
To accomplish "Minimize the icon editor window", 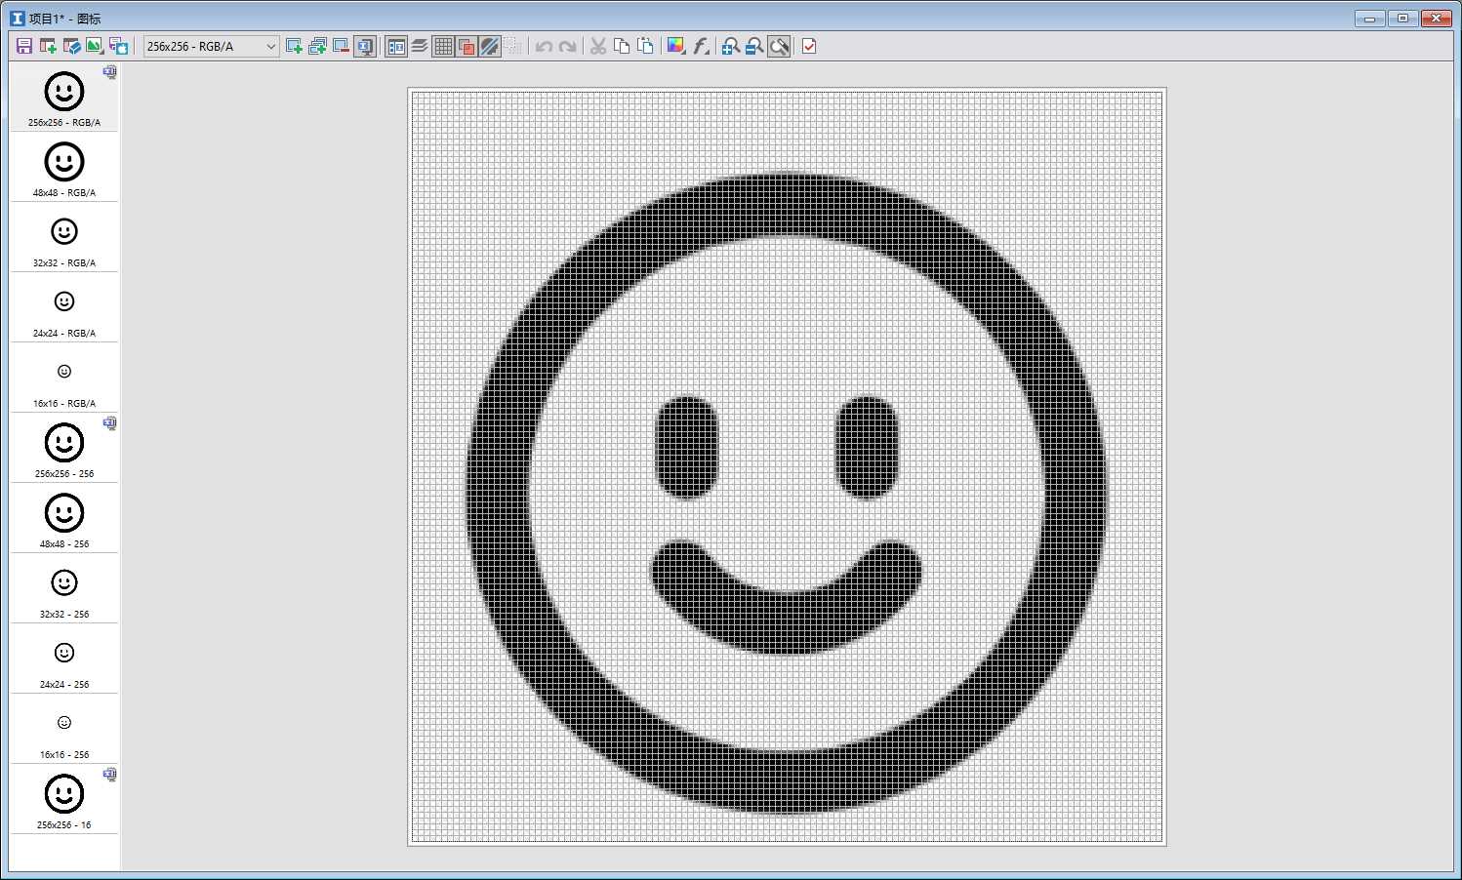I will [1369, 18].
